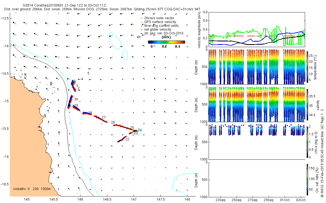Click dive number label '28' on the track

(x=90, y=113)
